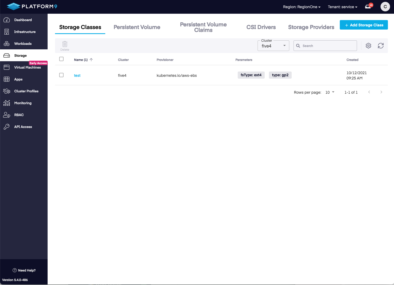Sort by the Name column arrow
The height and width of the screenshot is (285, 394).
coord(91,60)
